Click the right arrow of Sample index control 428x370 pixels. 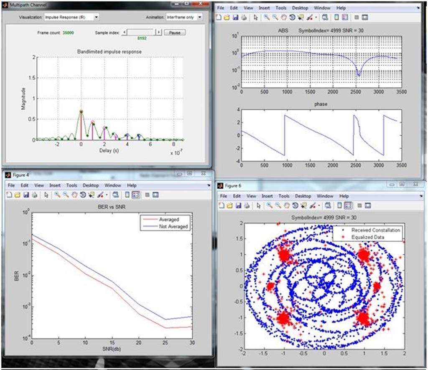[158, 32]
